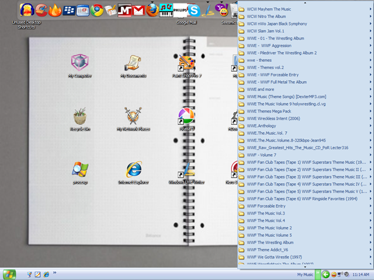Open WWF The Music Volume 5 folder
The width and height of the screenshot is (374, 280).
click(305, 235)
